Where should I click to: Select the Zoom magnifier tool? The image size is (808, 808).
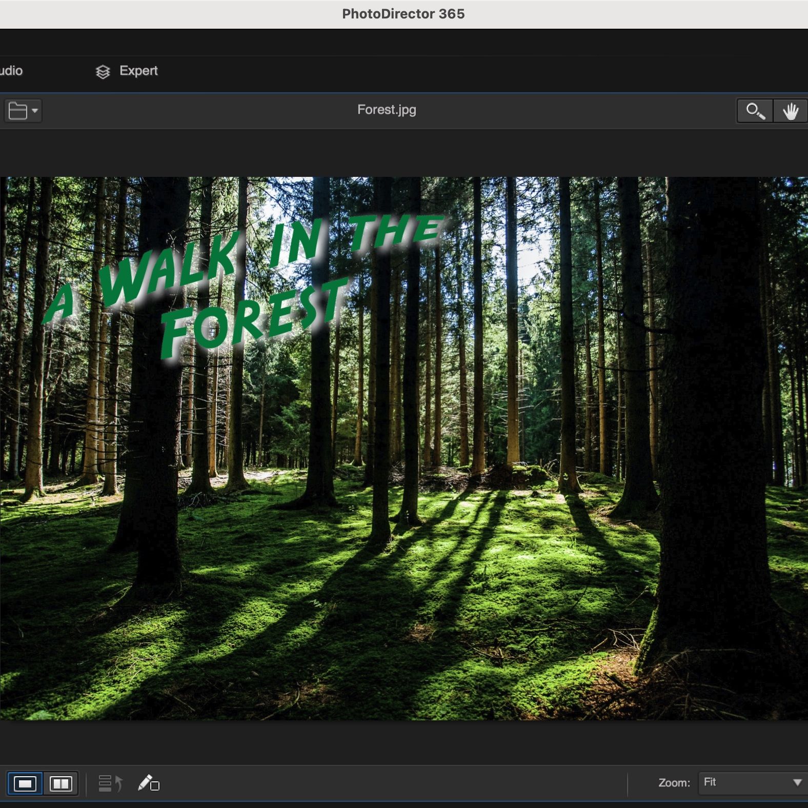[x=755, y=111]
